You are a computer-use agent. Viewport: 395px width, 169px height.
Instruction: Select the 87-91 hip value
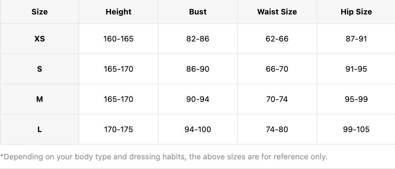(x=356, y=39)
